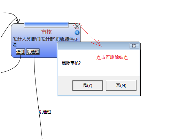This screenshot has width=172, height=140.
Task: Select the 没通过 label on the connector line
Action: coord(45,112)
